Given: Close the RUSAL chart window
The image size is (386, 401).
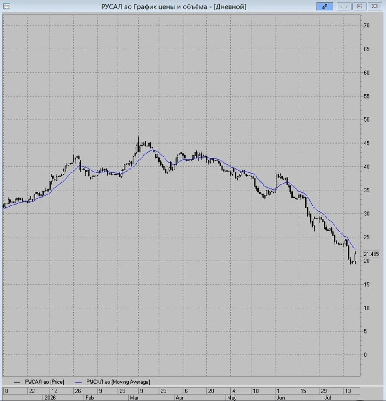Looking at the screenshot, I should tap(375, 6).
